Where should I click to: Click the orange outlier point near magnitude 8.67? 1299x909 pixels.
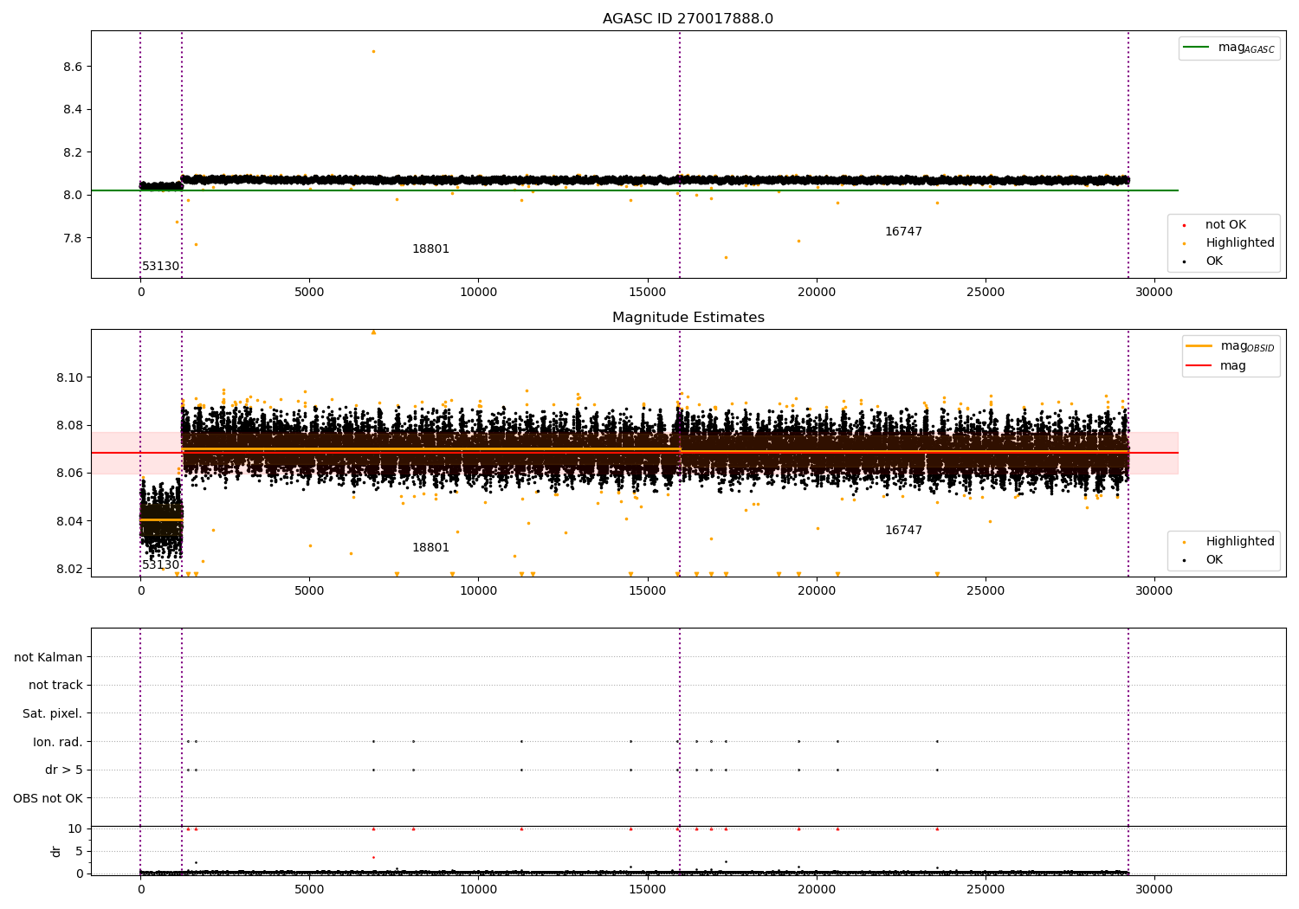[x=373, y=51]
